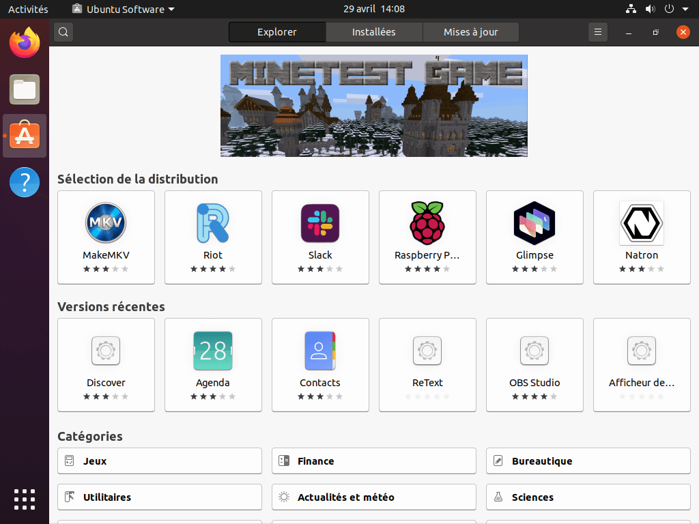Switch to the Mises à jour tab

click(471, 32)
